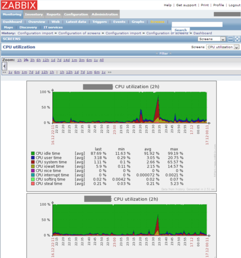Viewport: 241px width, 258px height.
Task: Select the All zoom period
Action: pos(102,60)
